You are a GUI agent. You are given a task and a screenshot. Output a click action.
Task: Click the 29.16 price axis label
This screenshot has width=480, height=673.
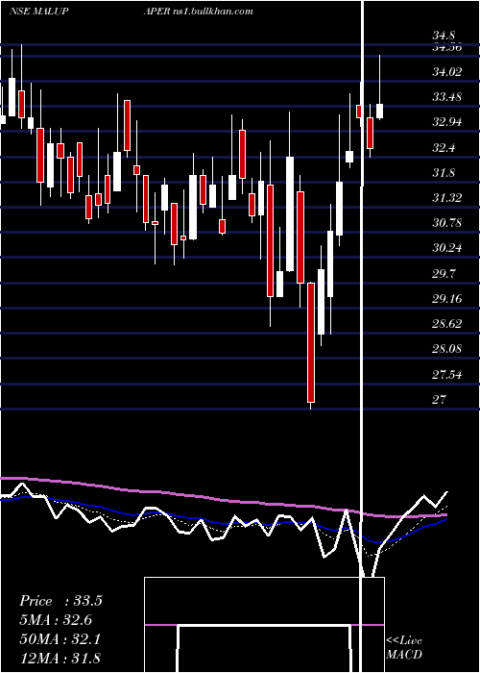[x=447, y=299]
